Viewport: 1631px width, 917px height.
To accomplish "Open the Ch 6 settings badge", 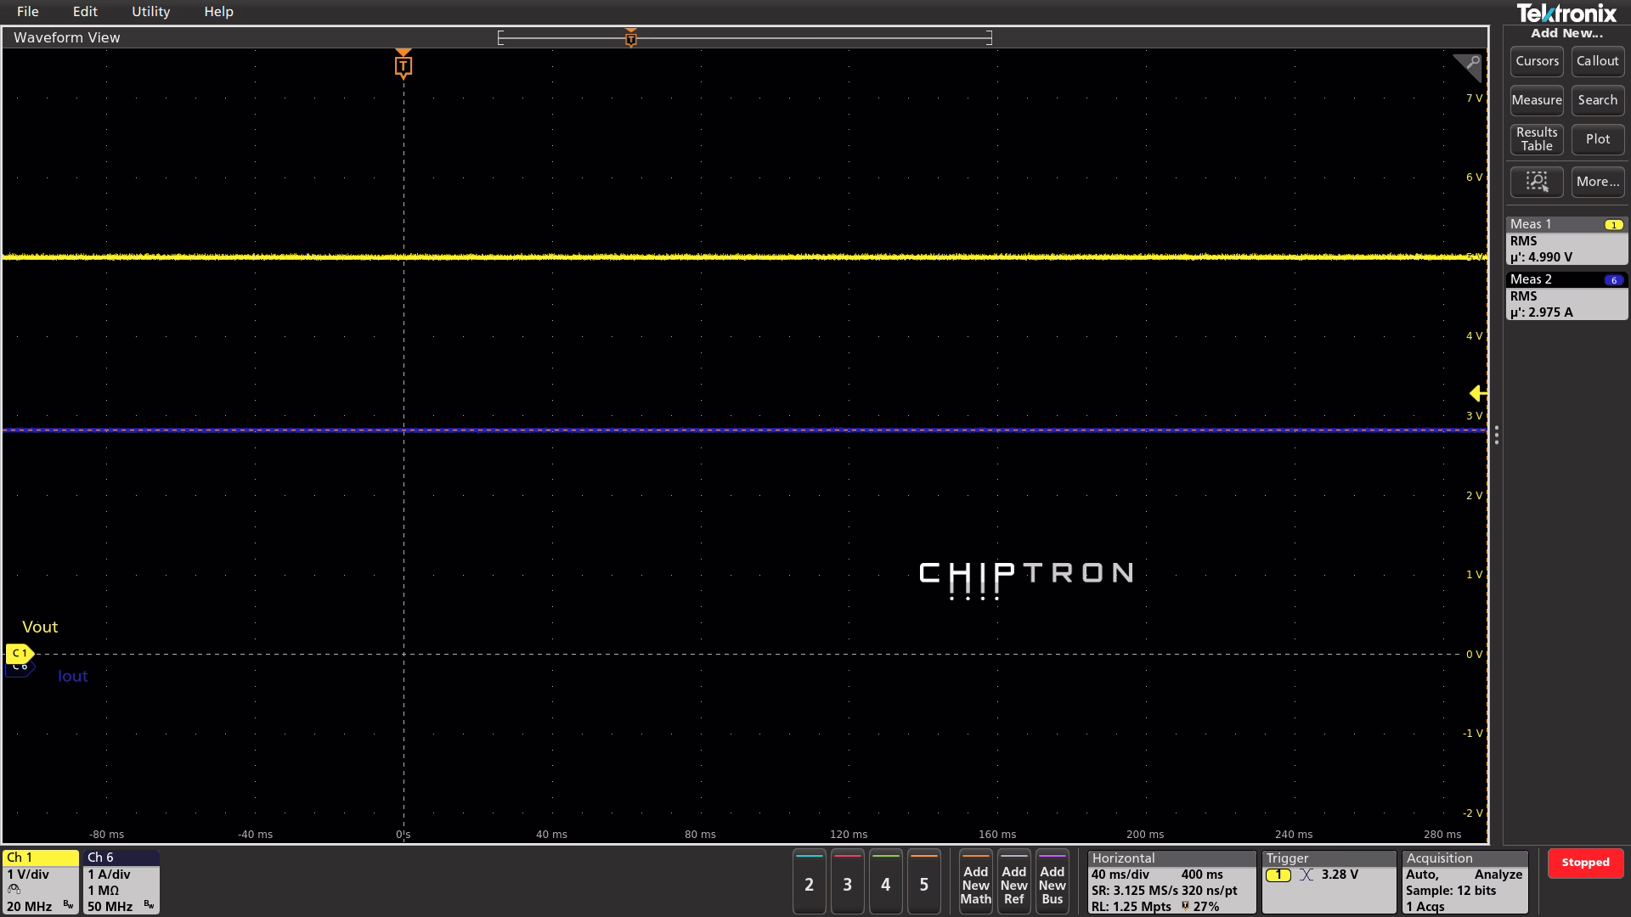I will click(x=121, y=882).
